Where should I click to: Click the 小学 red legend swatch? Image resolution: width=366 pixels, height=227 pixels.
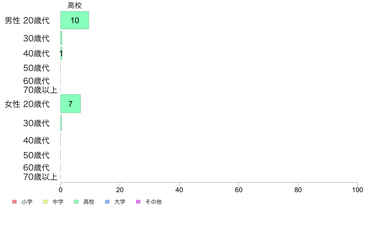coord(14,202)
